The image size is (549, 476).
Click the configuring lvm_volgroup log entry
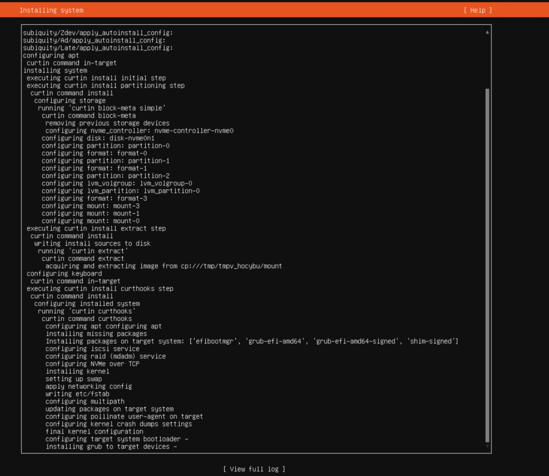point(117,183)
